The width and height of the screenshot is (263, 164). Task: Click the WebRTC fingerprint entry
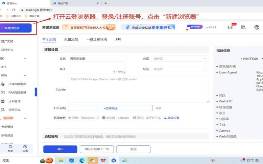(x=226, y=101)
